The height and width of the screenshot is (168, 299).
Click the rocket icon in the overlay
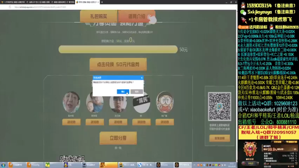pos(244,20)
